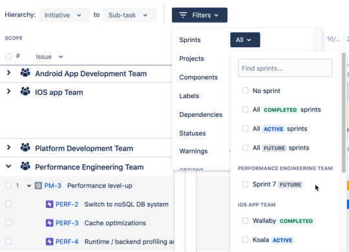The width and height of the screenshot is (349, 252).
Task: Expand the Platform Development Team row
Action: pyautogui.click(x=8, y=147)
